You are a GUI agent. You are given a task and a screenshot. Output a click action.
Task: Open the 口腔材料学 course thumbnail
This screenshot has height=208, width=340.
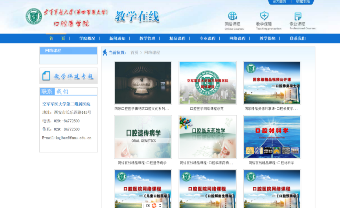pos(272,137)
